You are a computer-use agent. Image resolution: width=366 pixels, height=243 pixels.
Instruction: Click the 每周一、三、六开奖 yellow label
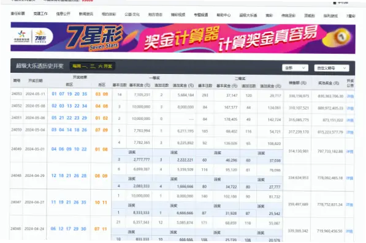[92, 66]
